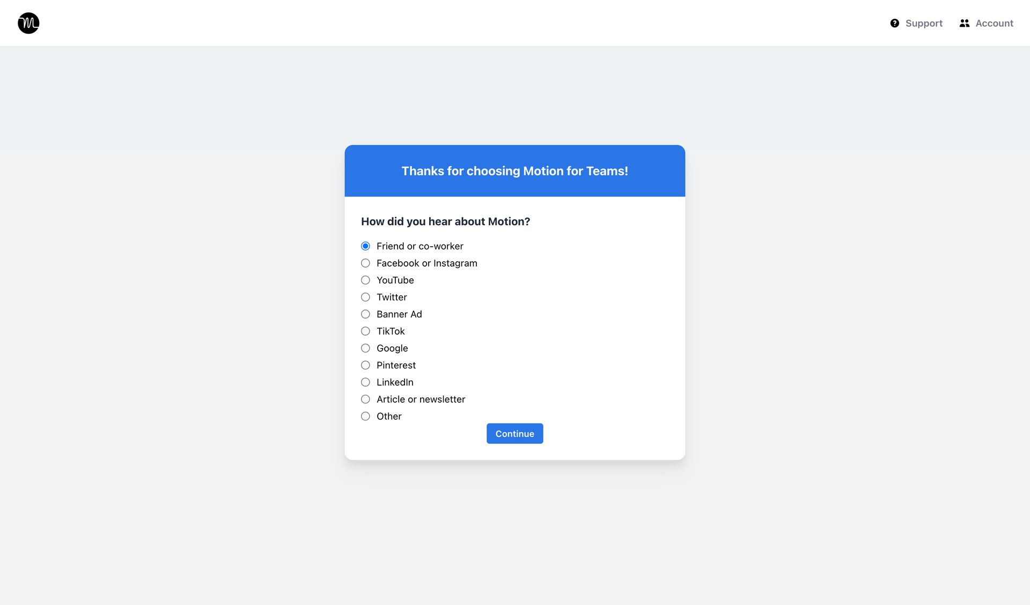Select Facebook or Instagram as answer
The image size is (1030, 605).
365,263
